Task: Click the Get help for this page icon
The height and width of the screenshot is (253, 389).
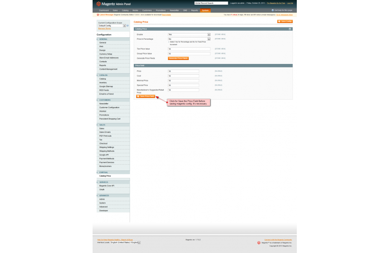Action: tap(273, 11)
